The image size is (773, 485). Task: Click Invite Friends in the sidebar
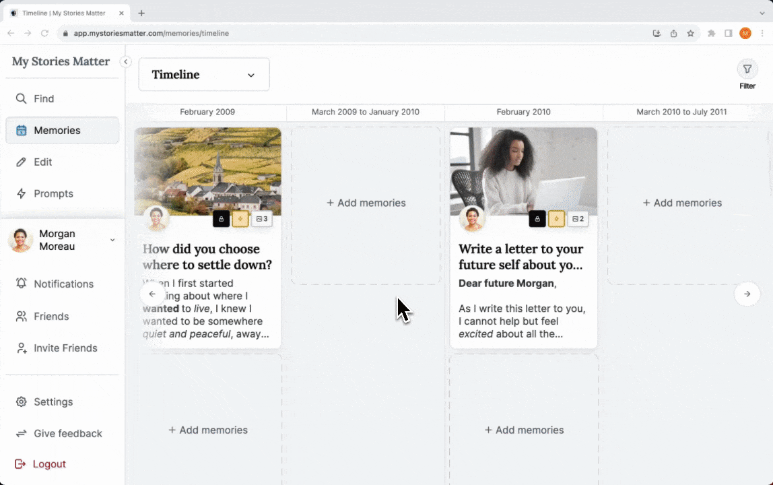tap(65, 348)
